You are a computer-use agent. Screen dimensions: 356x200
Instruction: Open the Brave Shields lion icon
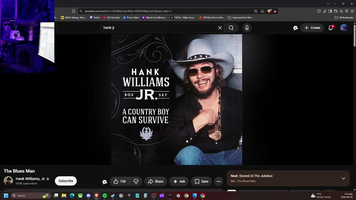click(x=269, y=11)
